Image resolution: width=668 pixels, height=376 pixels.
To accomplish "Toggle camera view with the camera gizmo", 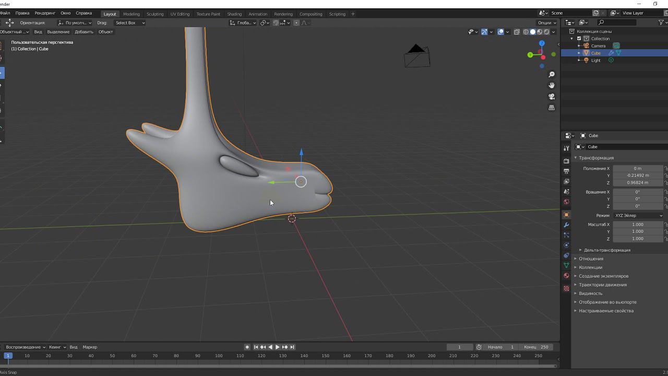I will (552, 97).
